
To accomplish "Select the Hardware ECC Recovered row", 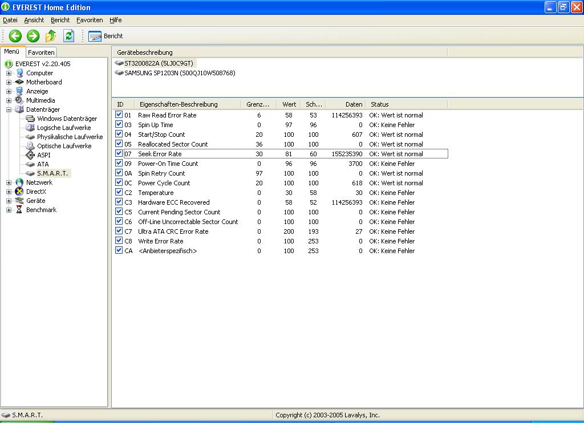I will click(281, 202).
